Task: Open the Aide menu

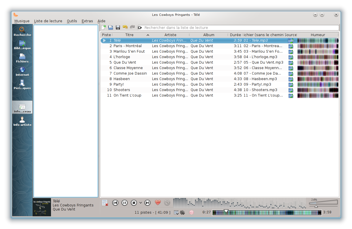Action: (x=101, y=21)
